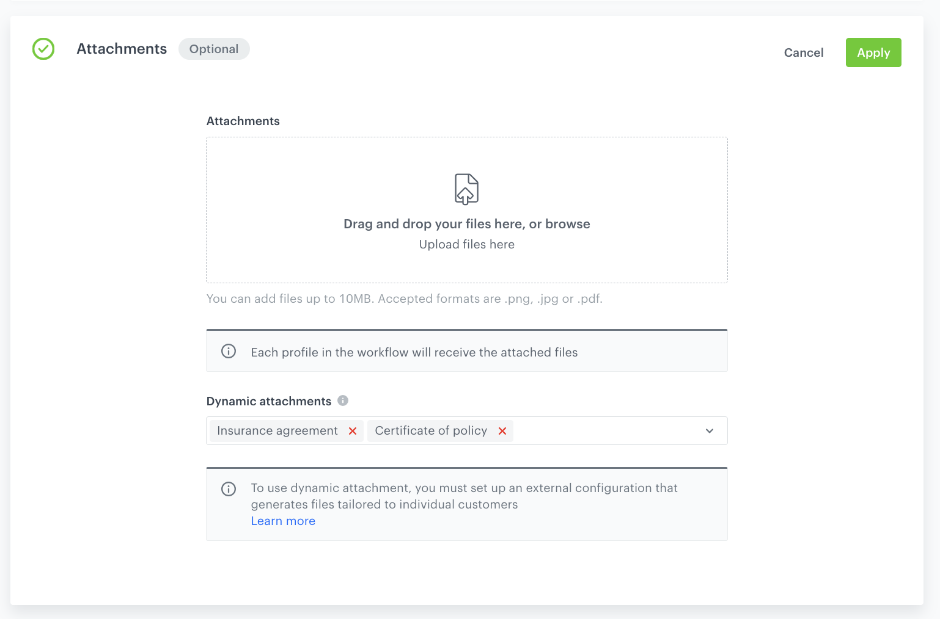Click the 10MB file size hint text
The image size is (940, 619).
[x=404, y=299]
